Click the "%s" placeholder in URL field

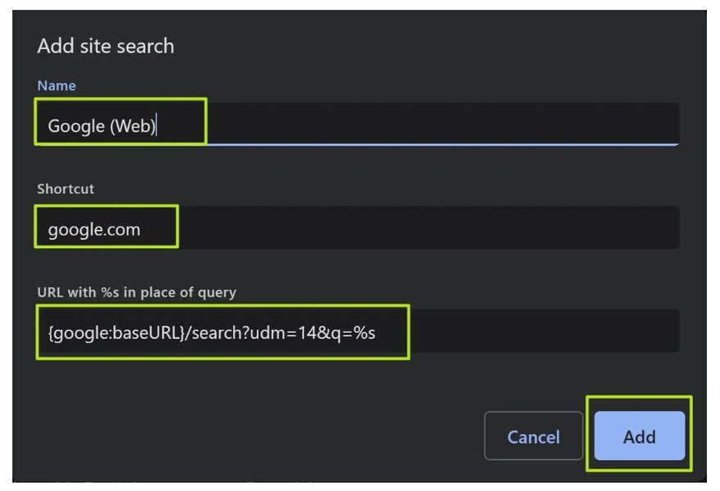coord(364,333)
